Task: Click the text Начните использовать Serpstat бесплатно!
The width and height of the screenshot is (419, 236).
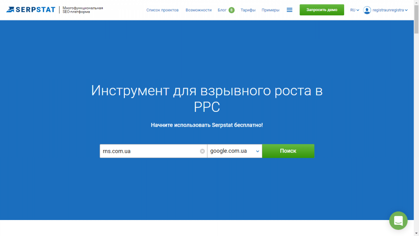Action: click(x=207, y=125)
